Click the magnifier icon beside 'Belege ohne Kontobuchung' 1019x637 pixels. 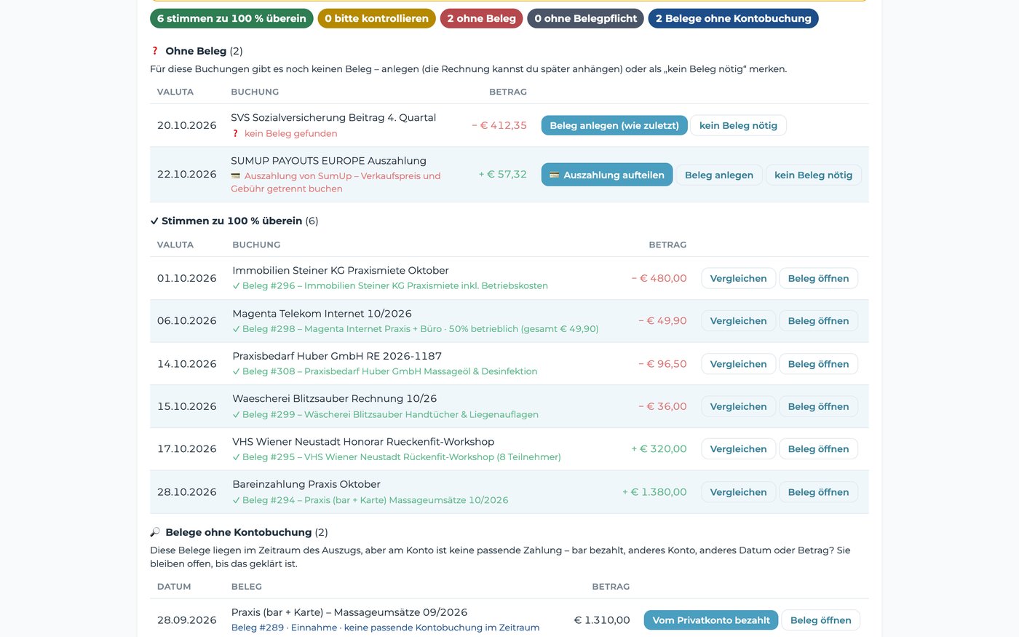[x=155, y=532]
